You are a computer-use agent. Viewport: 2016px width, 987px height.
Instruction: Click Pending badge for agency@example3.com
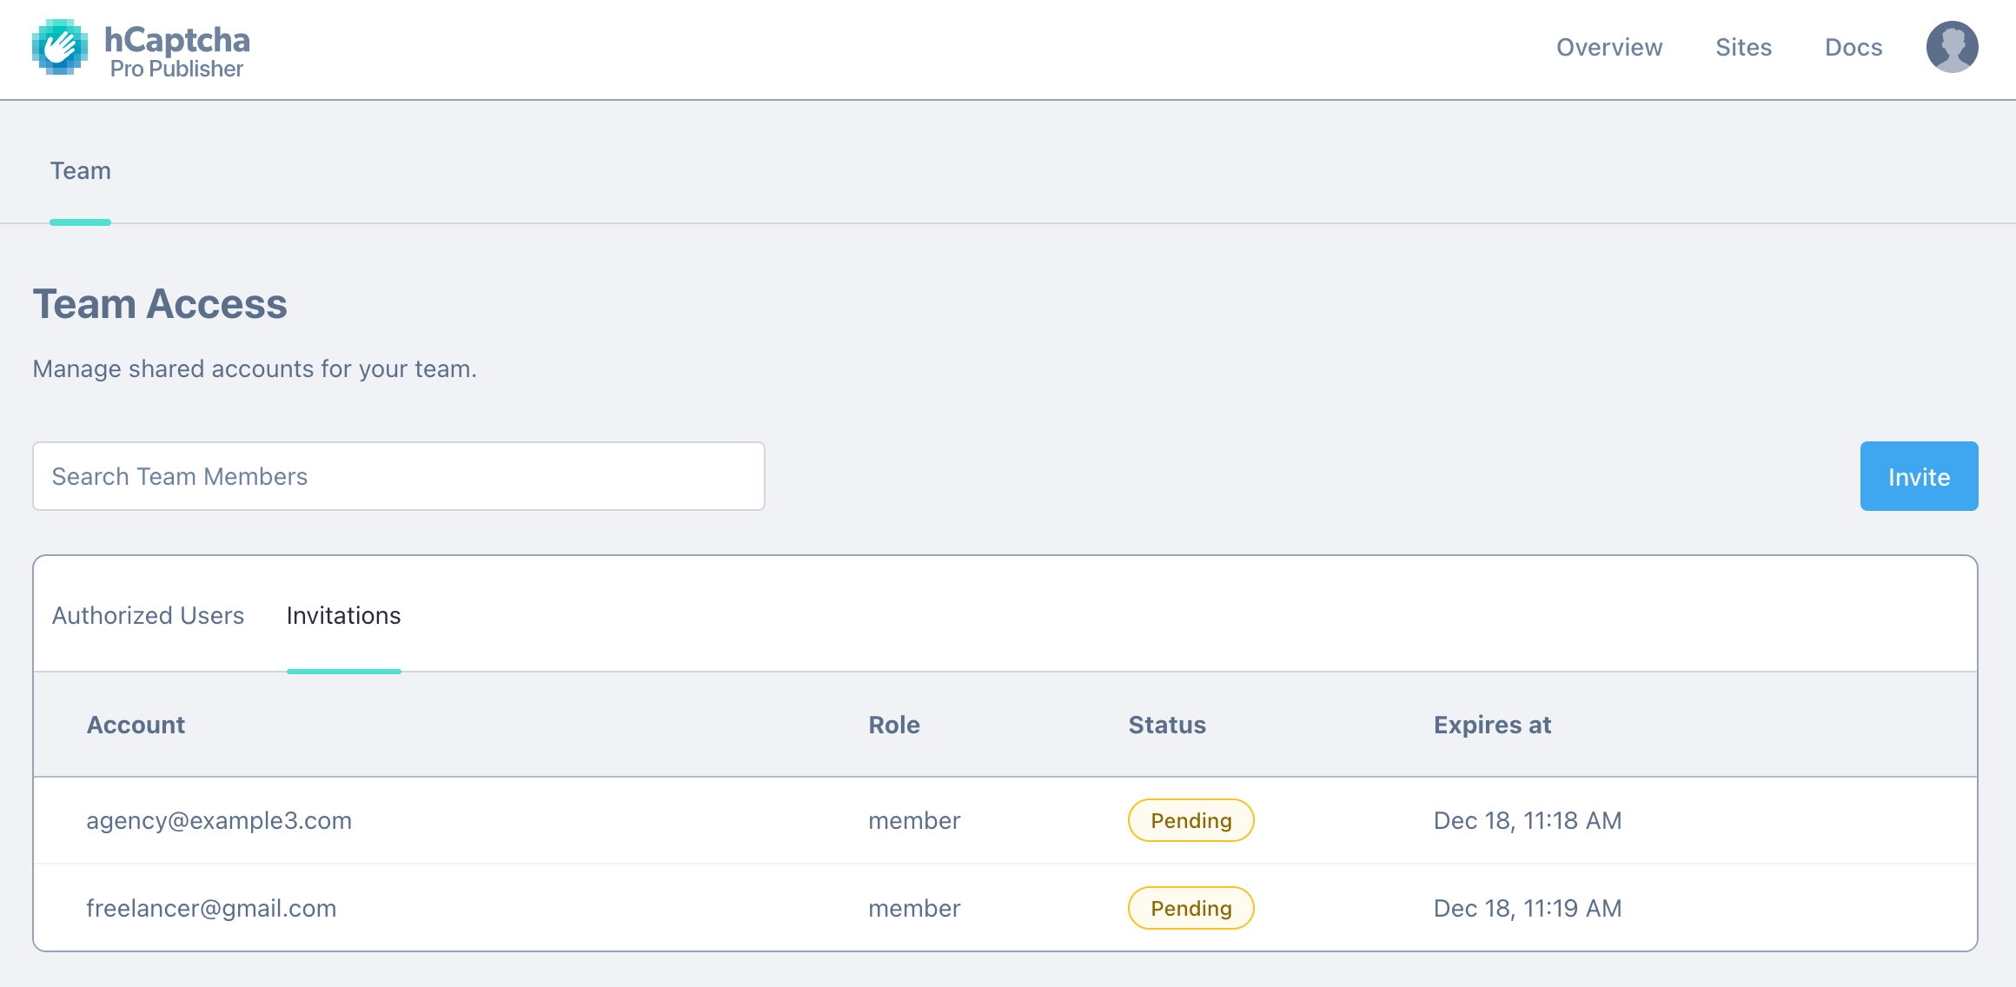tap(1190, 820)
